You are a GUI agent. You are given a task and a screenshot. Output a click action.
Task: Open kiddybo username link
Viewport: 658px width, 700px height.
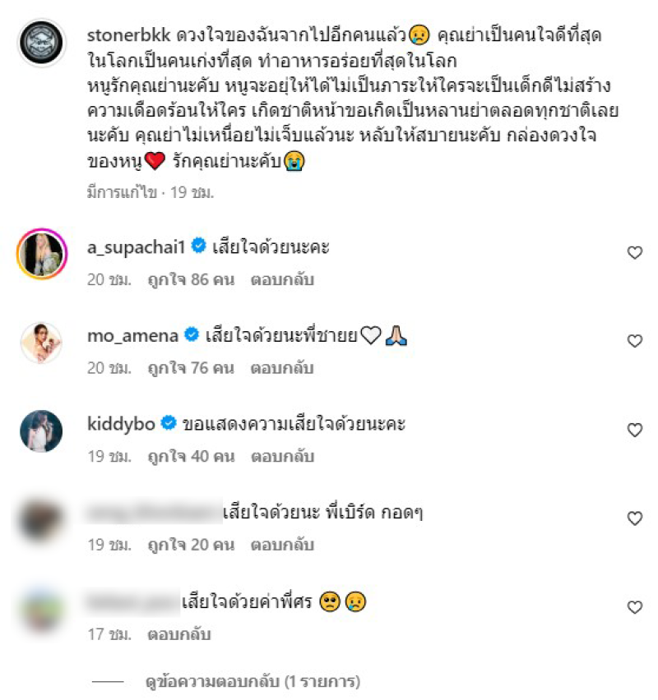pos(121,424)
